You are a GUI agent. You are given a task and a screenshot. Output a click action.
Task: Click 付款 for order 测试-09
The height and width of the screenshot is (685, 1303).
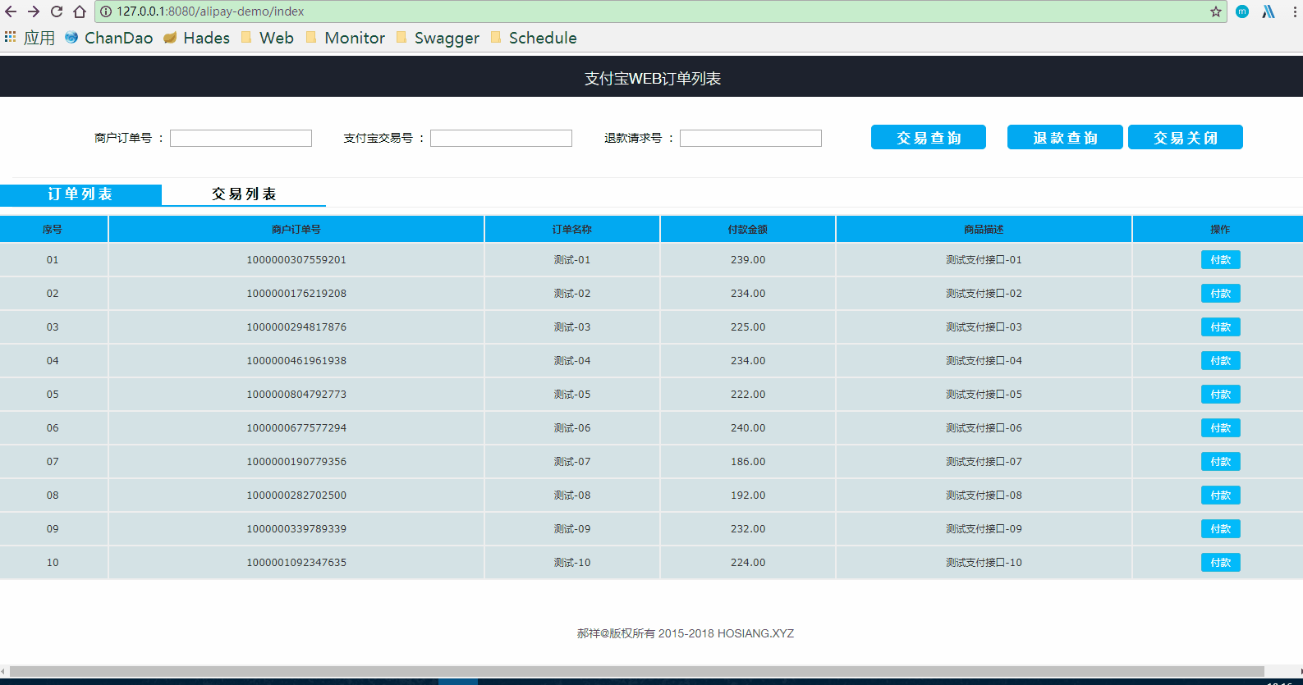[1221, 529]
